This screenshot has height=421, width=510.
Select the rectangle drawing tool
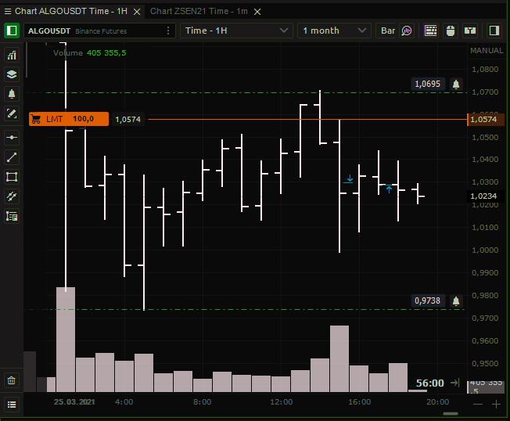point(12,177)
